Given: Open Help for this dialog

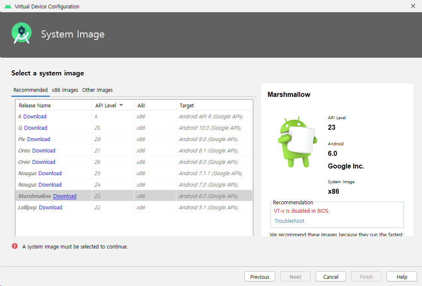Looking at the screenshot, I should [x=402, y=277].
